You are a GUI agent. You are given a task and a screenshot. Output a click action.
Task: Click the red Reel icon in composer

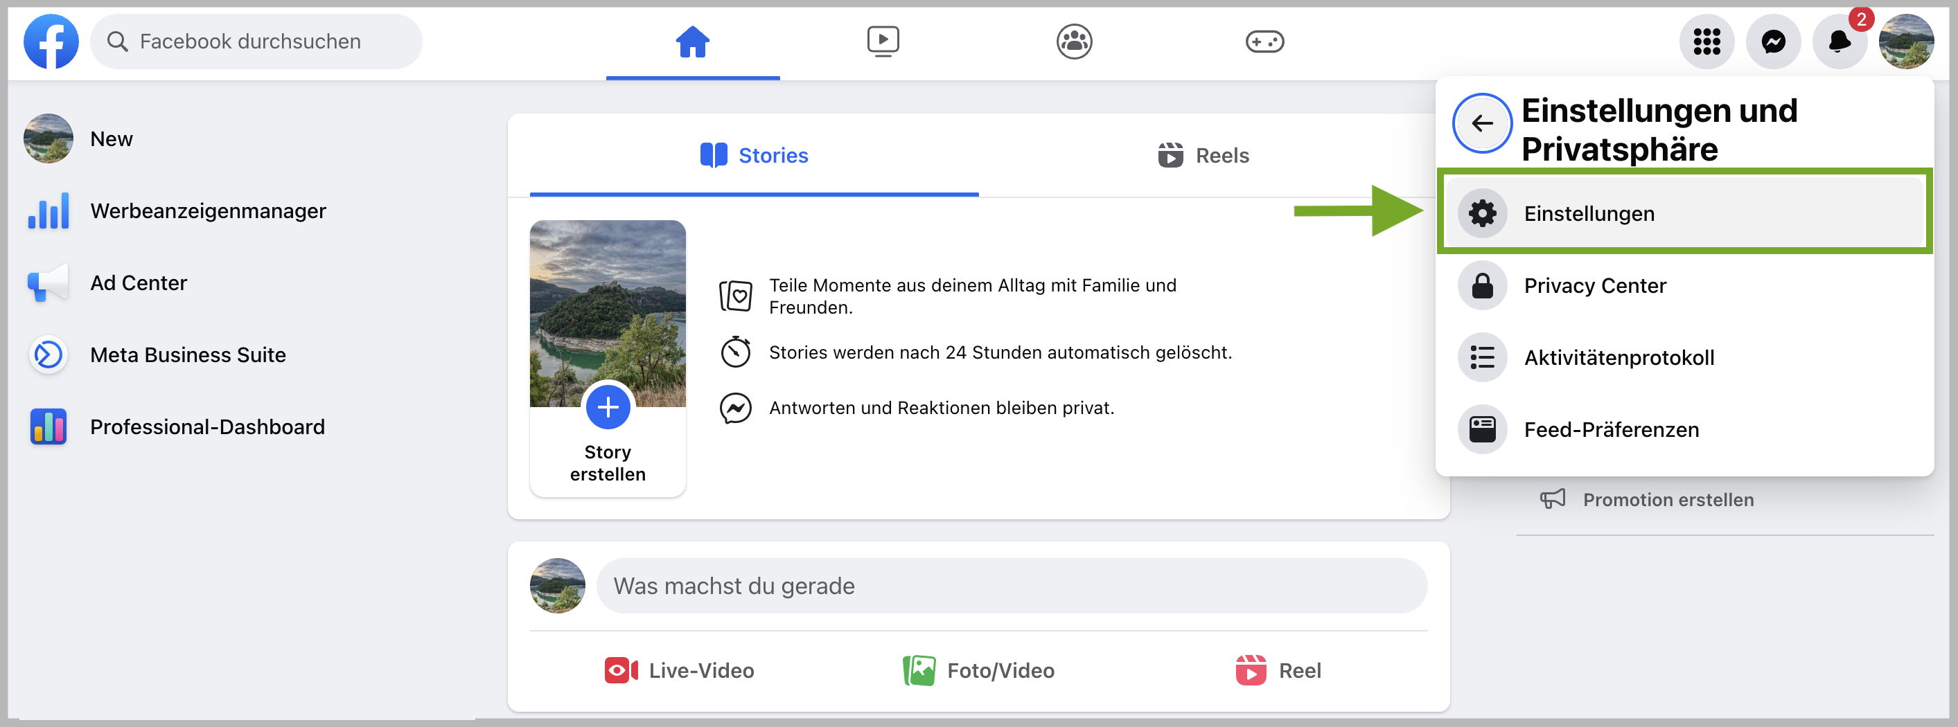click(1251, 671)
